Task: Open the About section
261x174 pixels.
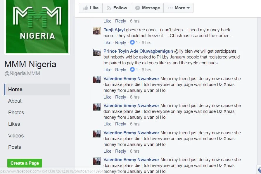Action: coord(15,101)
